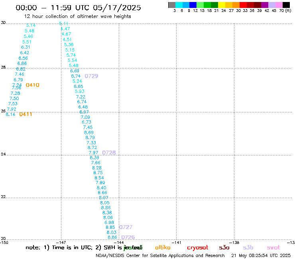
Task: Click the wave height value 7.28
Action: pyautogui.click(x=15, y=93)
